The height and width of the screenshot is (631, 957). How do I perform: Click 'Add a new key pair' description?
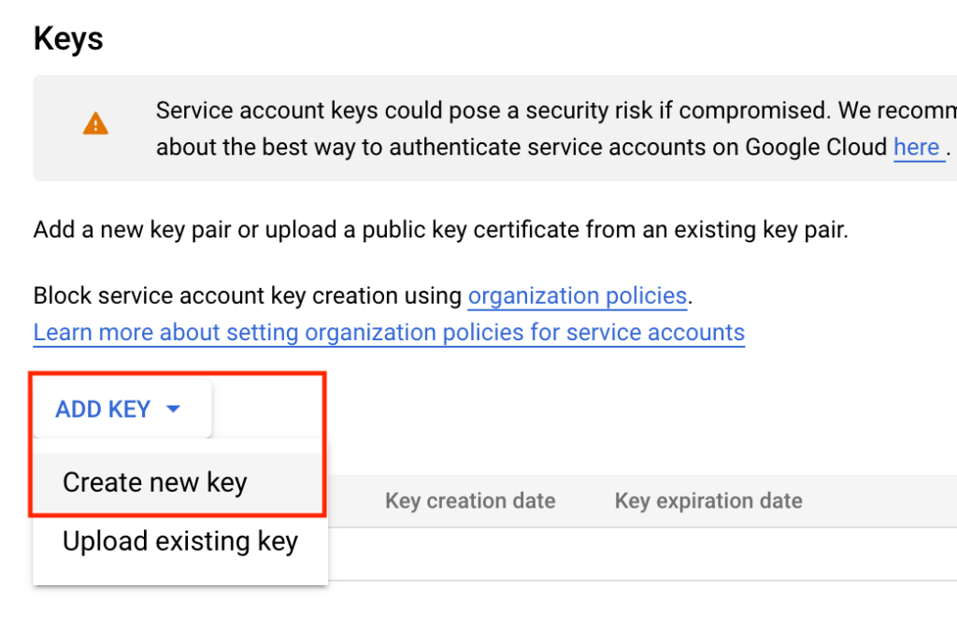441,229
